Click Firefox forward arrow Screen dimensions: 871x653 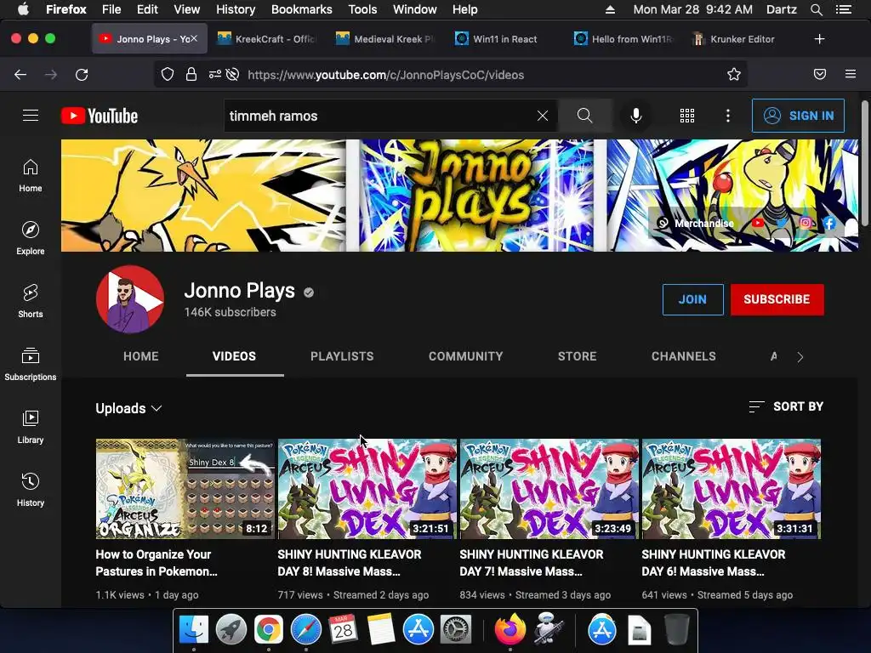51,75
